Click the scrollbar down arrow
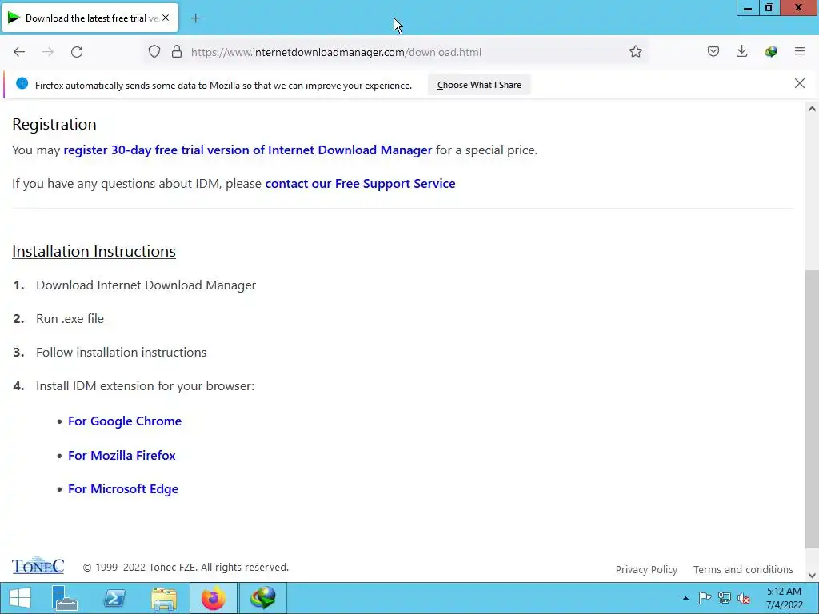Viewport: 819px width, 614px height. (812, 576)
